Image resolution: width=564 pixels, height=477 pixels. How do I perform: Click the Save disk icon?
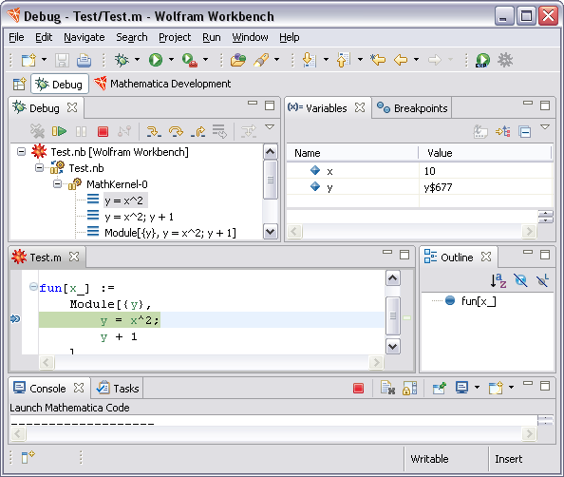62,60
